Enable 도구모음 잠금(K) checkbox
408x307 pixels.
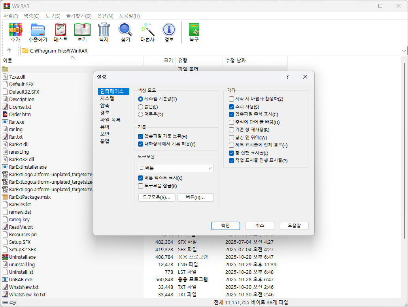point(140,186)
